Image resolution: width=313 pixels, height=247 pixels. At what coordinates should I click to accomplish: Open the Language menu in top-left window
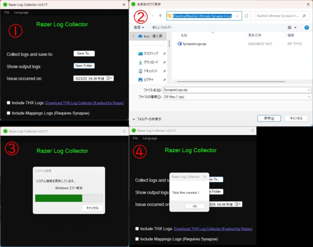coord(21,13)
